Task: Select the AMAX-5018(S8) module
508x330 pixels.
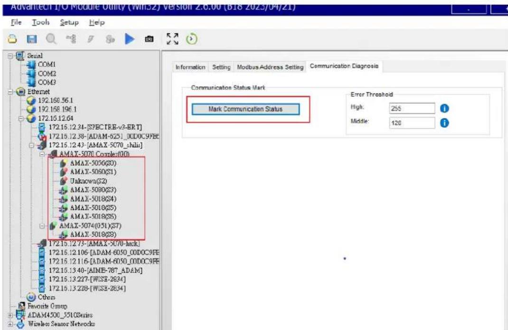Action: (x=94, y=235)
